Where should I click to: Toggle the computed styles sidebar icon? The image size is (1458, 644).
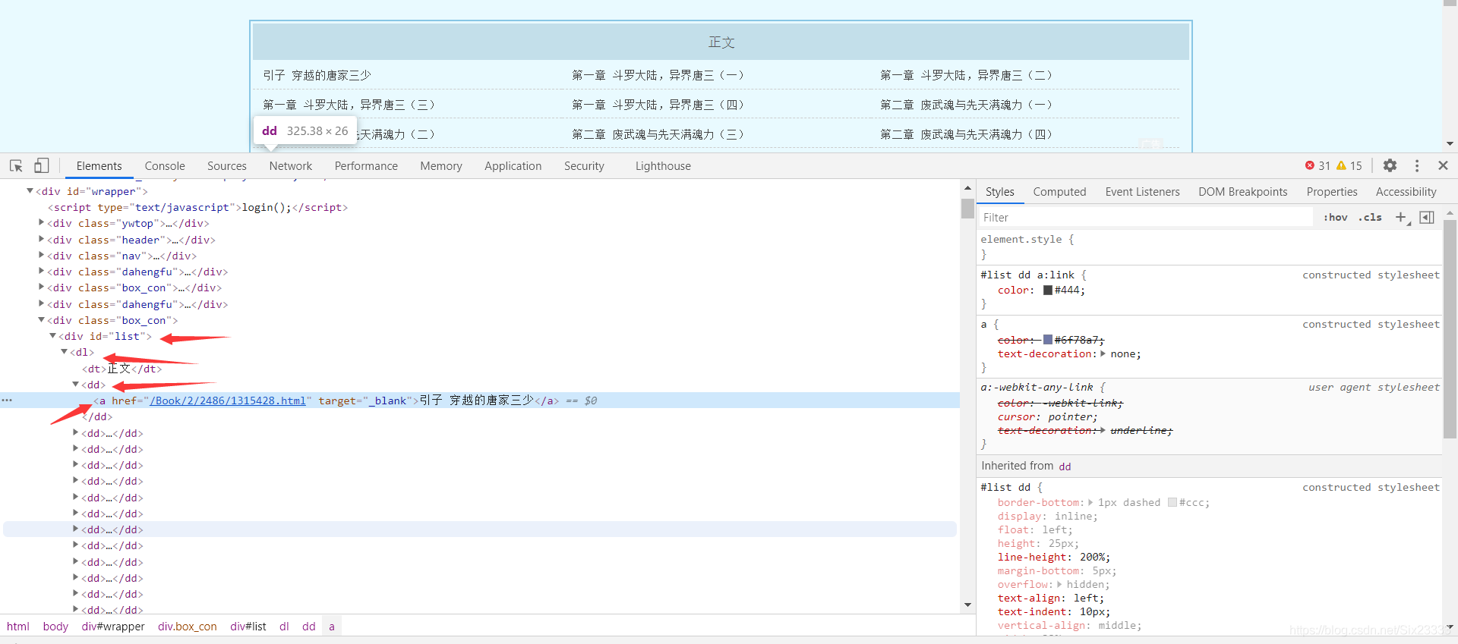coord(1427,218)
